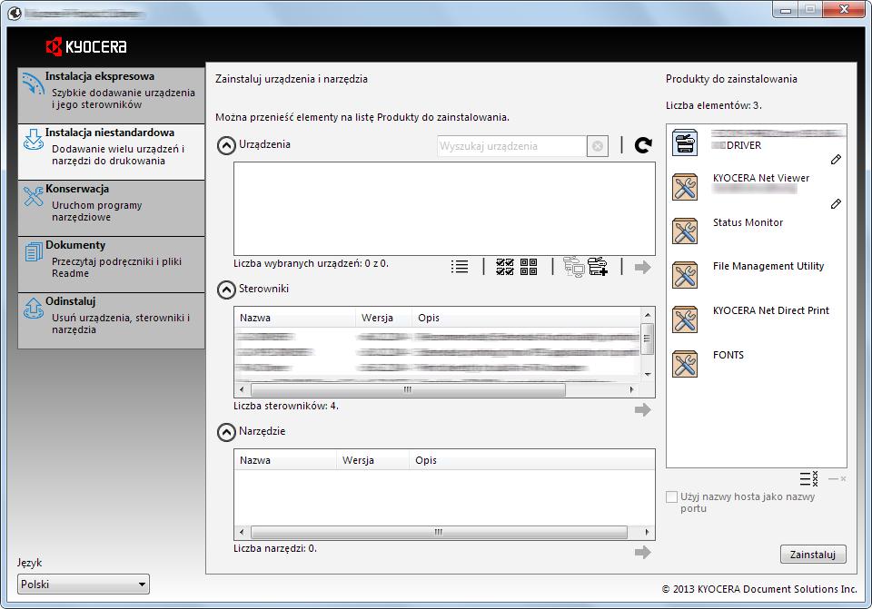
Task: Remove all products from install list icon
Action: point(808,478)
